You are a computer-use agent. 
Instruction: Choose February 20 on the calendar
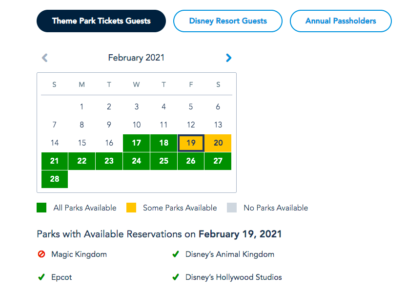click(218, 143)
